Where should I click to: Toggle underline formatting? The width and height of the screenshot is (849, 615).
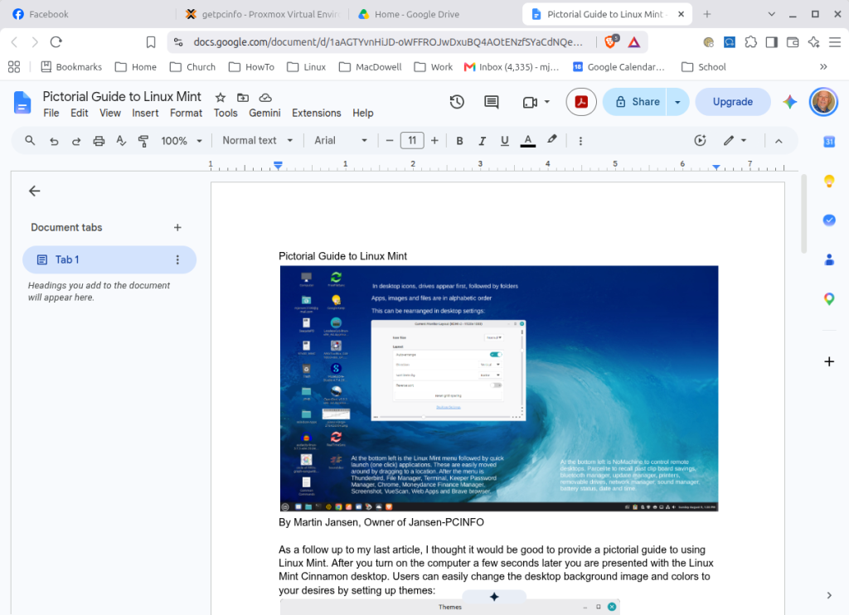pos(505,141)
